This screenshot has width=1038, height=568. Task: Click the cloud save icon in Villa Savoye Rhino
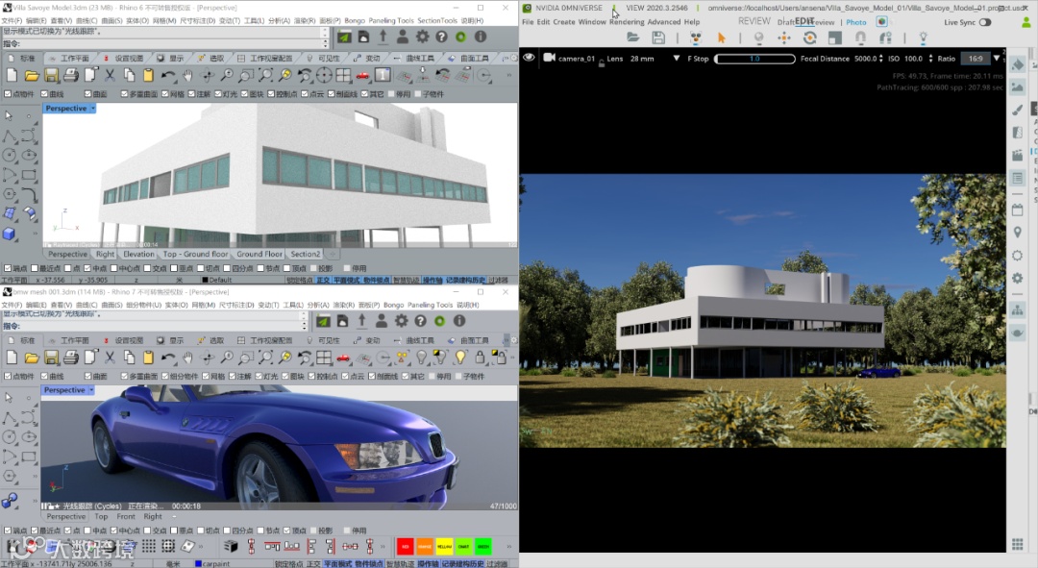[363, 37]
